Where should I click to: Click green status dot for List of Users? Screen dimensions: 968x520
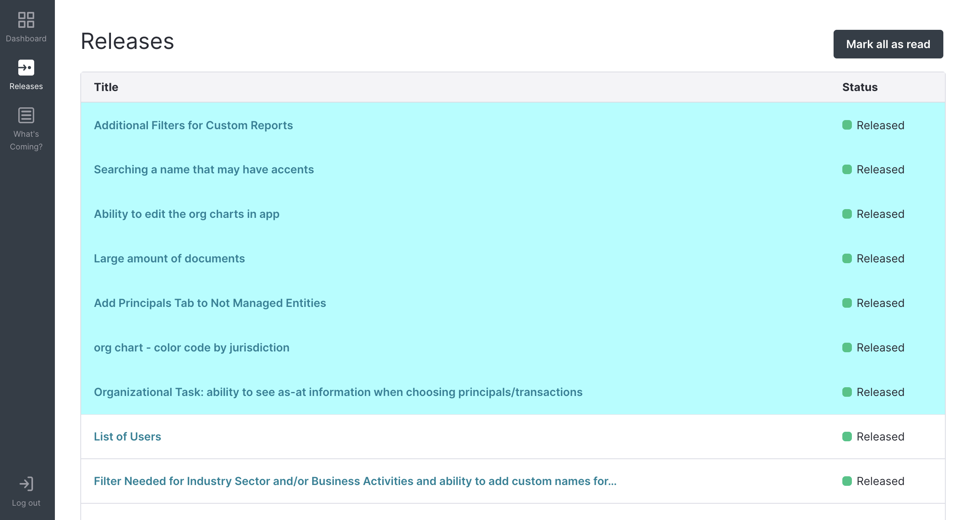coord(847,437)
